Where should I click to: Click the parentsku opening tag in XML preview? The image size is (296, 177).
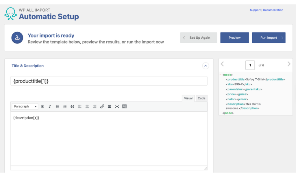pyautogui.click(x=235, y=89)
